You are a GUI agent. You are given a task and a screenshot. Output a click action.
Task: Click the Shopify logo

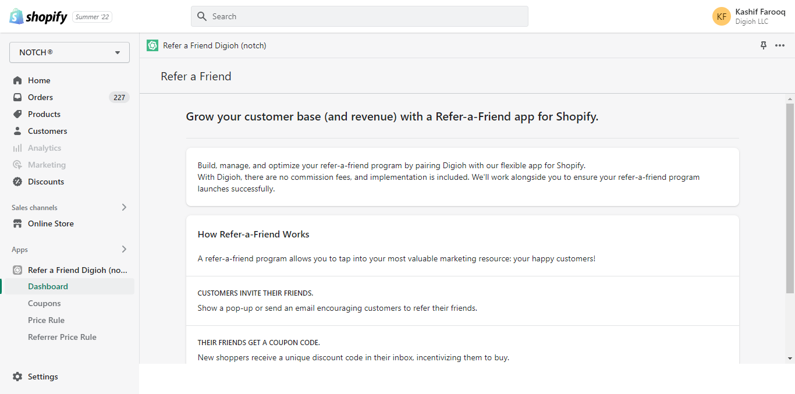(38, 17)
